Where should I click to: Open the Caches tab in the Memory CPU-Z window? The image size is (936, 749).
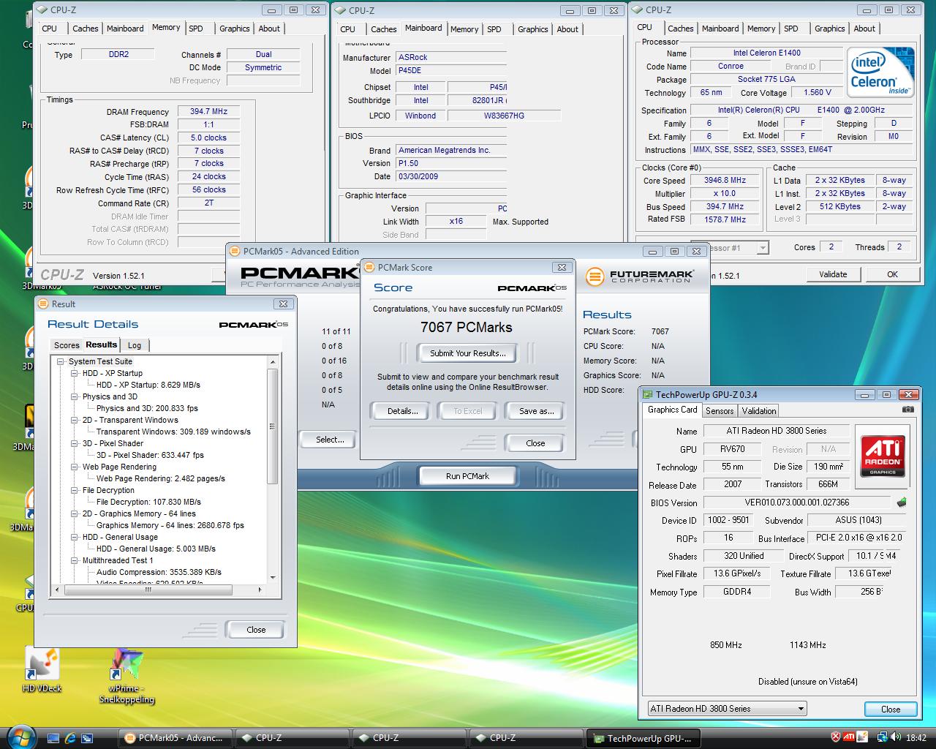click(85, 29)
